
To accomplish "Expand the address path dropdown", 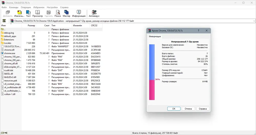I will (254, 21).
